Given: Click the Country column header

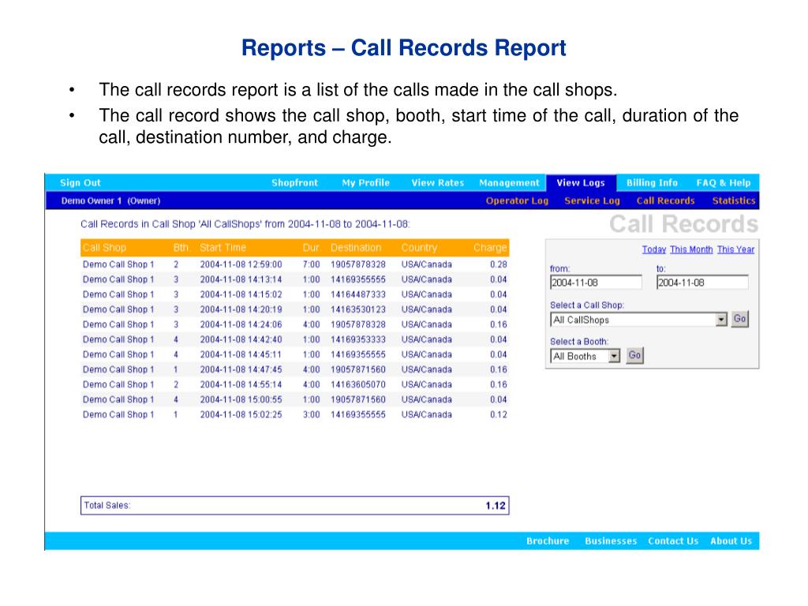Looking at the screenshot, I should 419,247.
